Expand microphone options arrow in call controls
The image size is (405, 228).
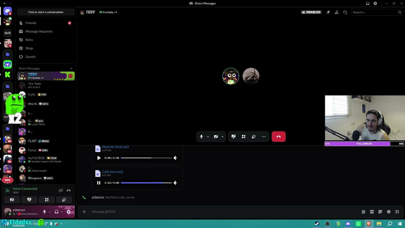click(208, 136)
